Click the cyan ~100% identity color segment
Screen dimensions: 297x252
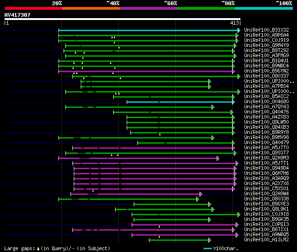point(264,8)
